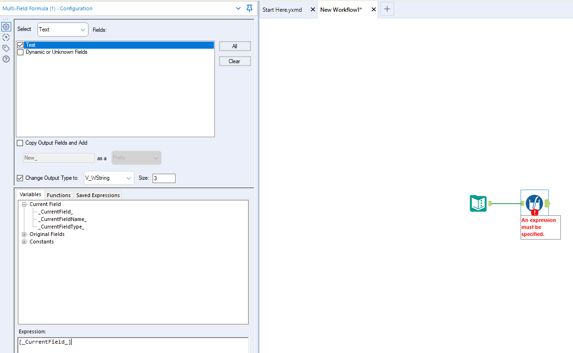Click the Clear button to deselect fields
This screenshot has height=353, width=573.
tap(235, 61)
